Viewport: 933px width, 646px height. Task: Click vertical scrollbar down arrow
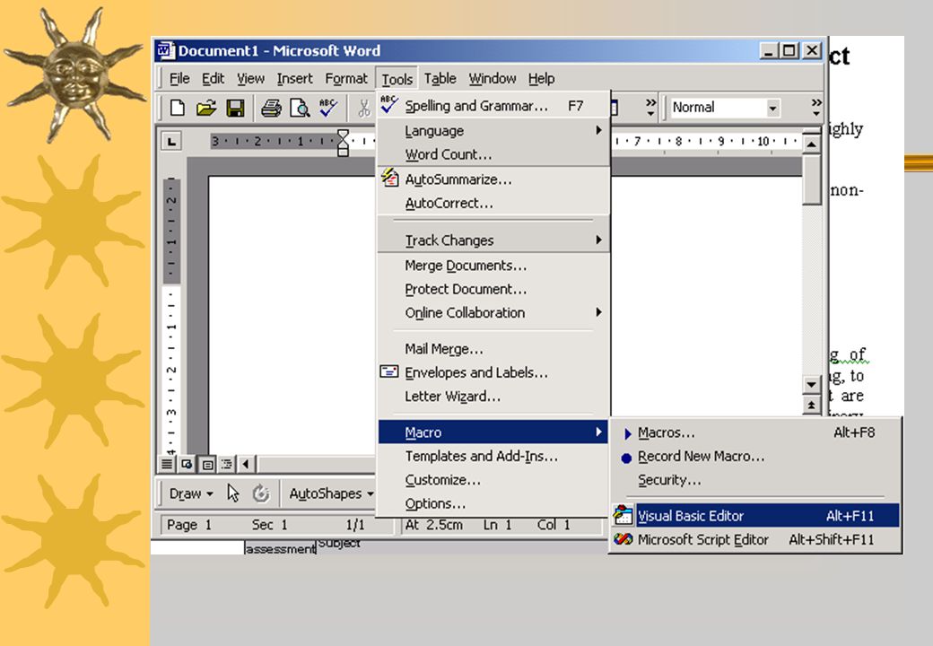point(812,384)
